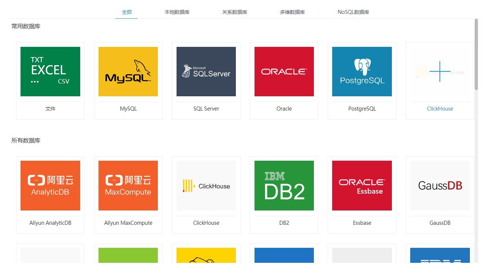Pick the Oracle Essbase logo

(x=362, y=186)
